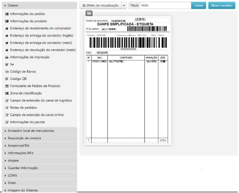
Task: Click the magnifier icon in Efeito de visualização
Action: (x=84, y=5)
